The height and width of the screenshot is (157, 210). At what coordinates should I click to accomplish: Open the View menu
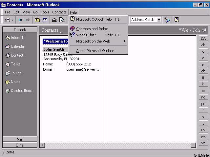click(26, 12)
